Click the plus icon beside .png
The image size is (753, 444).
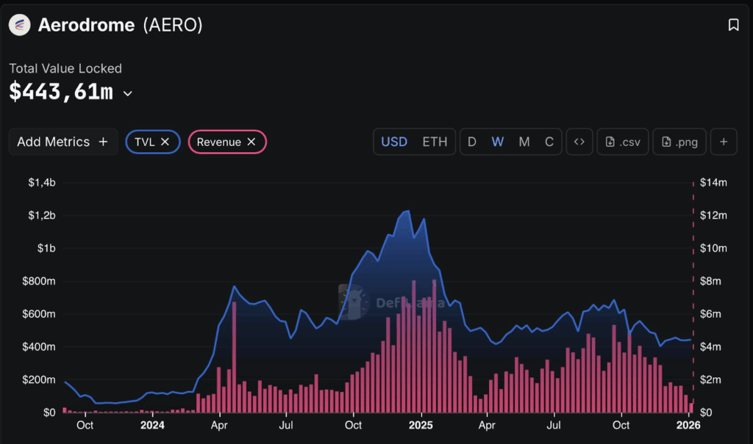tap(724, 142)
